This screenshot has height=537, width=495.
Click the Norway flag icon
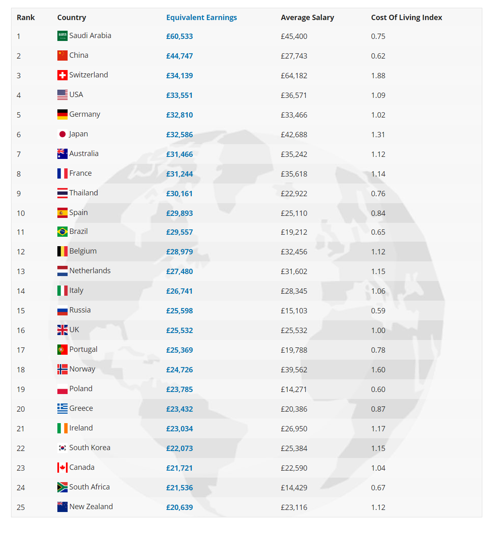[62, 369]
